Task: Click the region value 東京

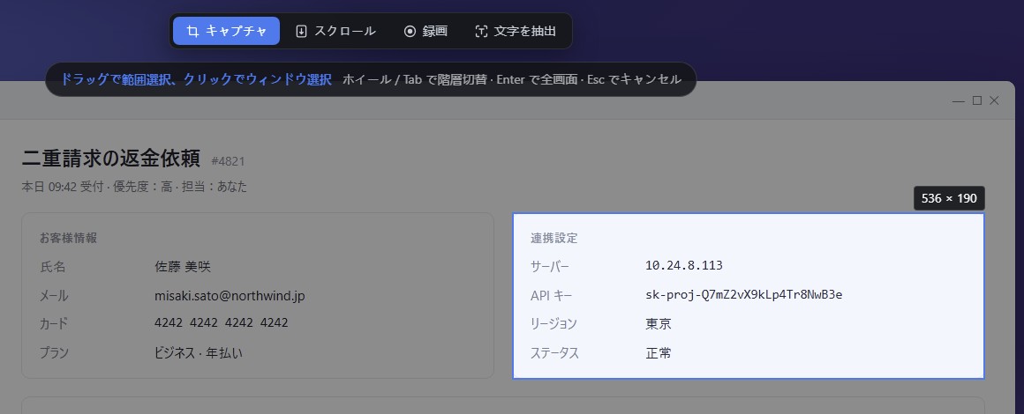Action: click(659, 324)
